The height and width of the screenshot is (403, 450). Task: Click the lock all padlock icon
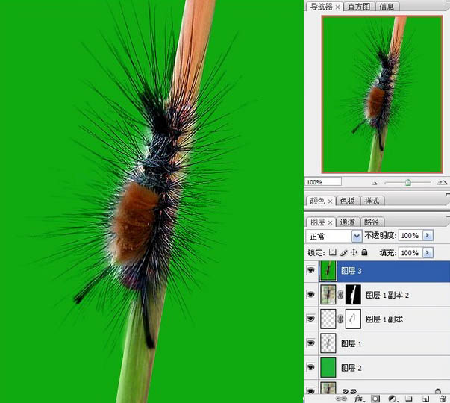click(364, 253)
